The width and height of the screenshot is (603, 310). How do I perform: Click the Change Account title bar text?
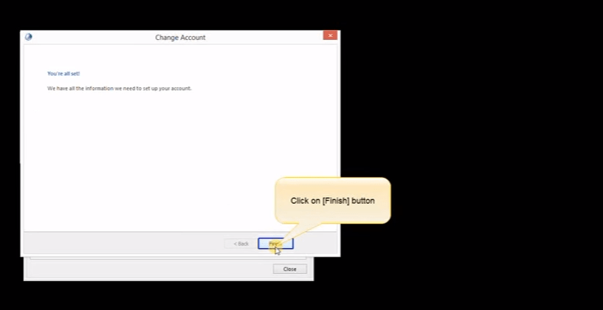(180, 38)
